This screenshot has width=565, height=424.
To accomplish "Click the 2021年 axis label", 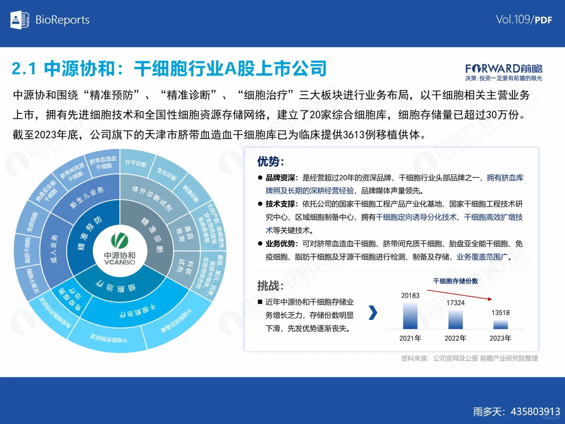I will (410, 338).
